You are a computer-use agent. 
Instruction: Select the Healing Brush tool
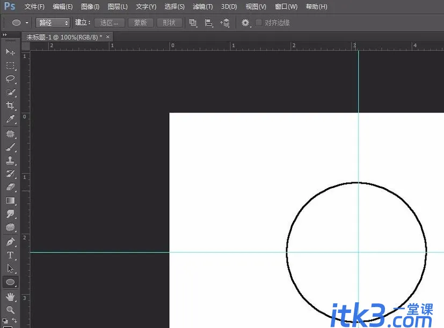(10, 134)
